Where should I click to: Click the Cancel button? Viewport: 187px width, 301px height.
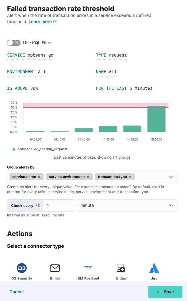(17, 292)
